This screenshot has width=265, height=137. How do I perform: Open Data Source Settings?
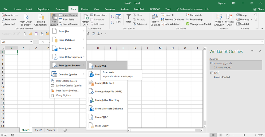[x=68, y=91]
